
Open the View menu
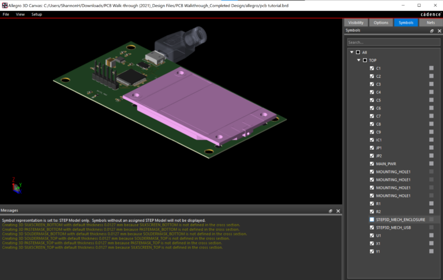(20, 14)
